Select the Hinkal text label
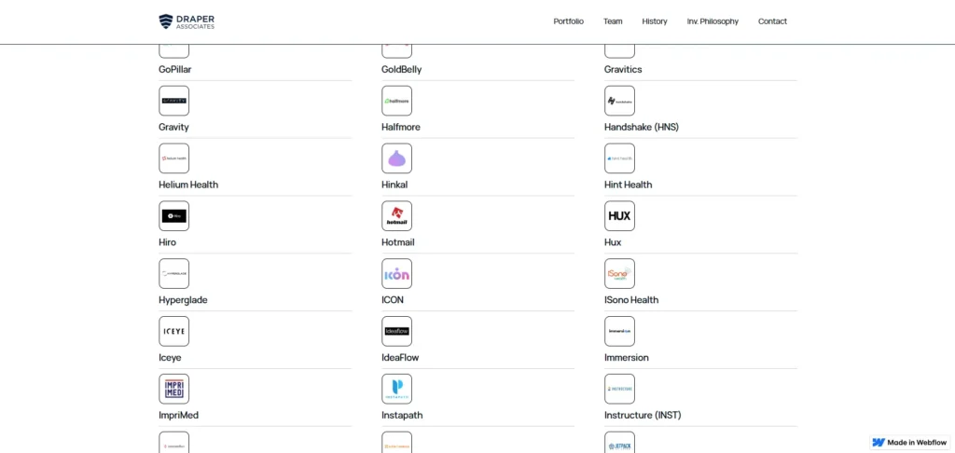 tap(394, 185)
